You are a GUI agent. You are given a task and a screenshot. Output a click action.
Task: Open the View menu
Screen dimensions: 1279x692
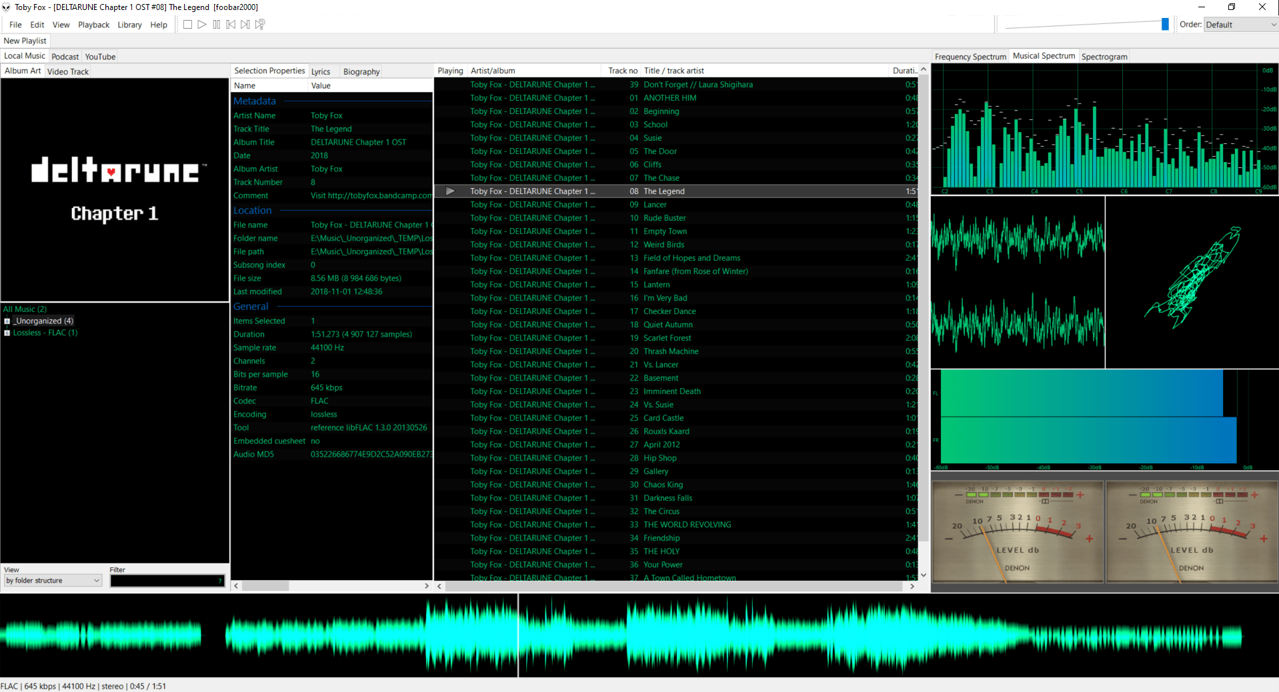coord(61,25)
